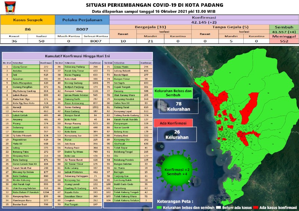Select the Bergejala (31) heading
Screen dimensions: 299x211
pos(151,27)
